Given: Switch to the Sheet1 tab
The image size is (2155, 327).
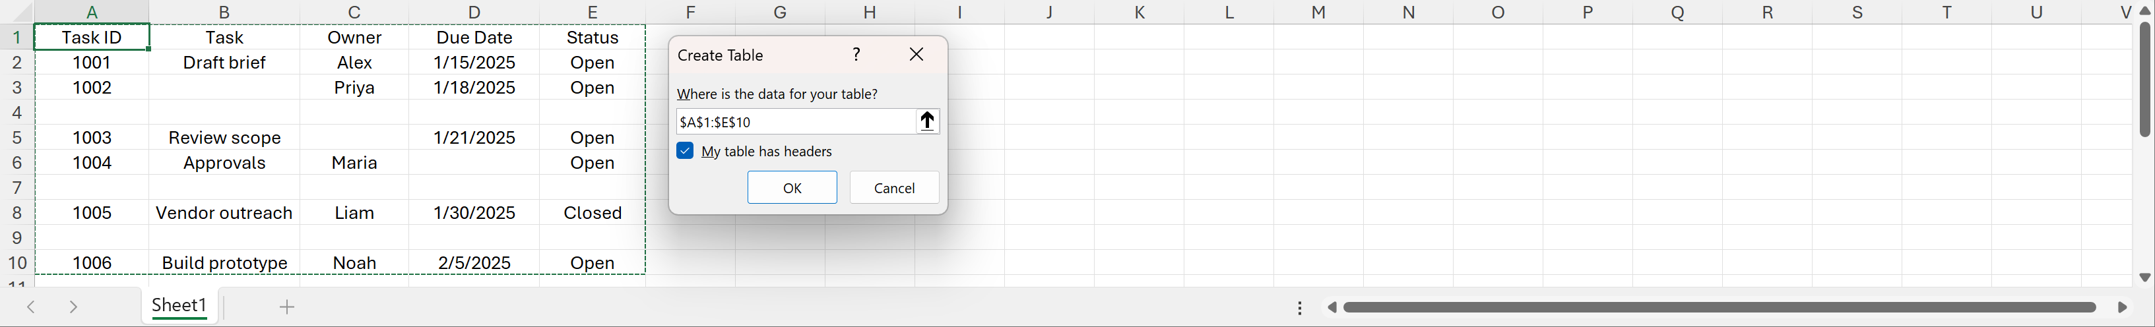Looking at the screenshot, I should click(x=179, y=305).
